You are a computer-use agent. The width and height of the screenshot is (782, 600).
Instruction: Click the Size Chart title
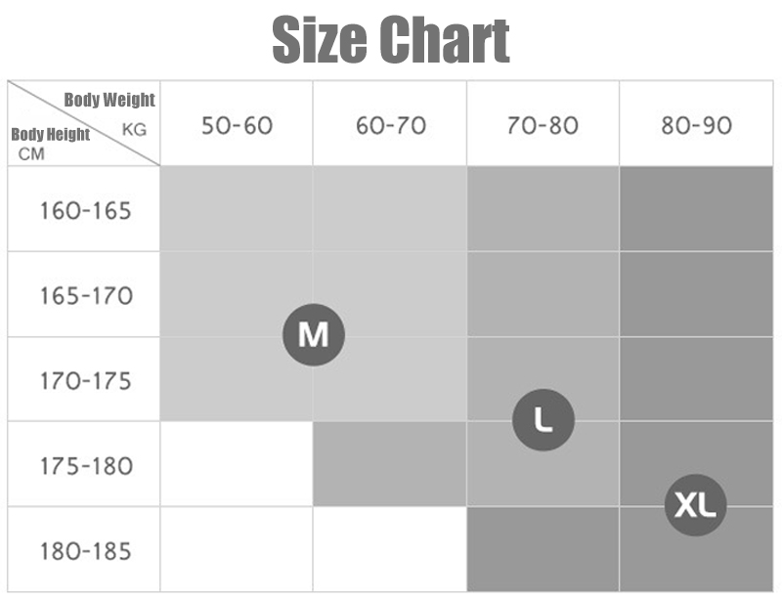[391, 39]
